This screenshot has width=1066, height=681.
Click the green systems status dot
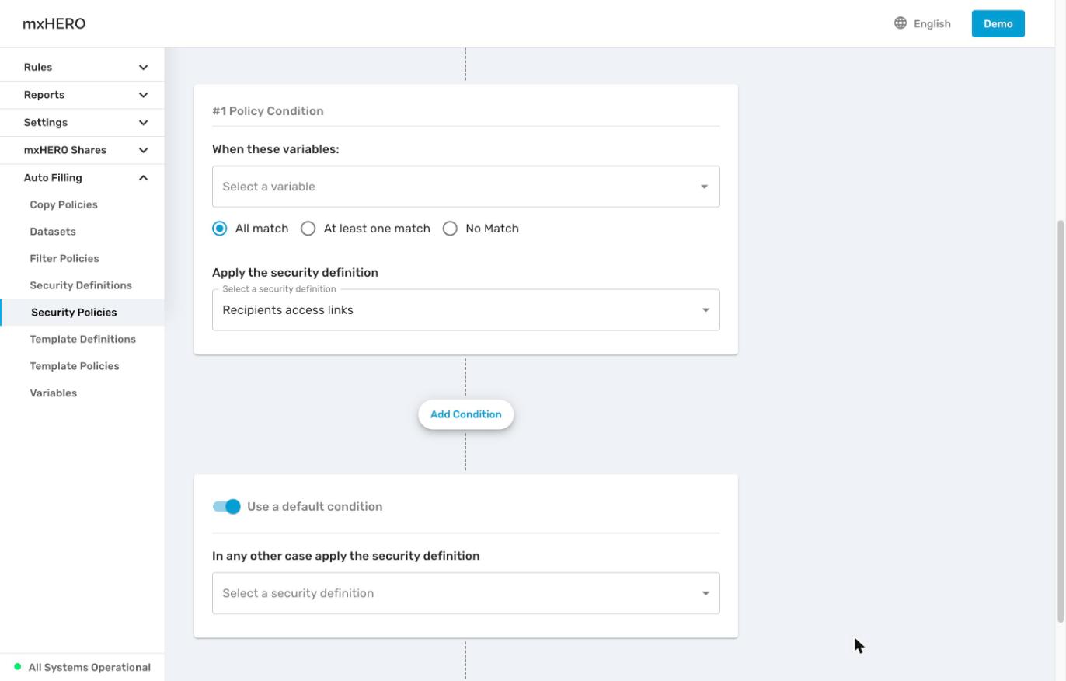18,667
